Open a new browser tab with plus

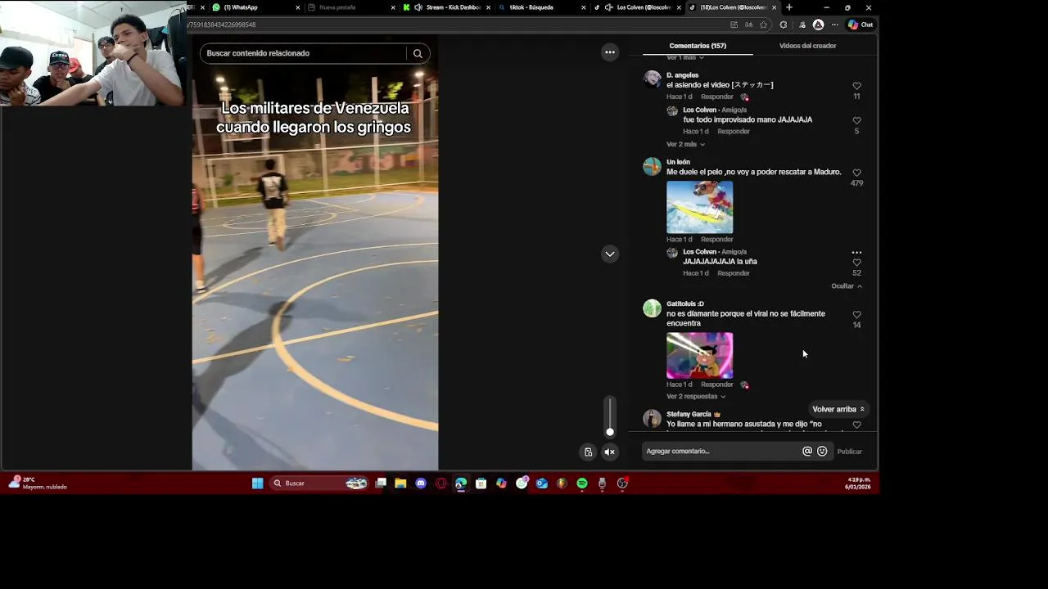tap(789, 7)
